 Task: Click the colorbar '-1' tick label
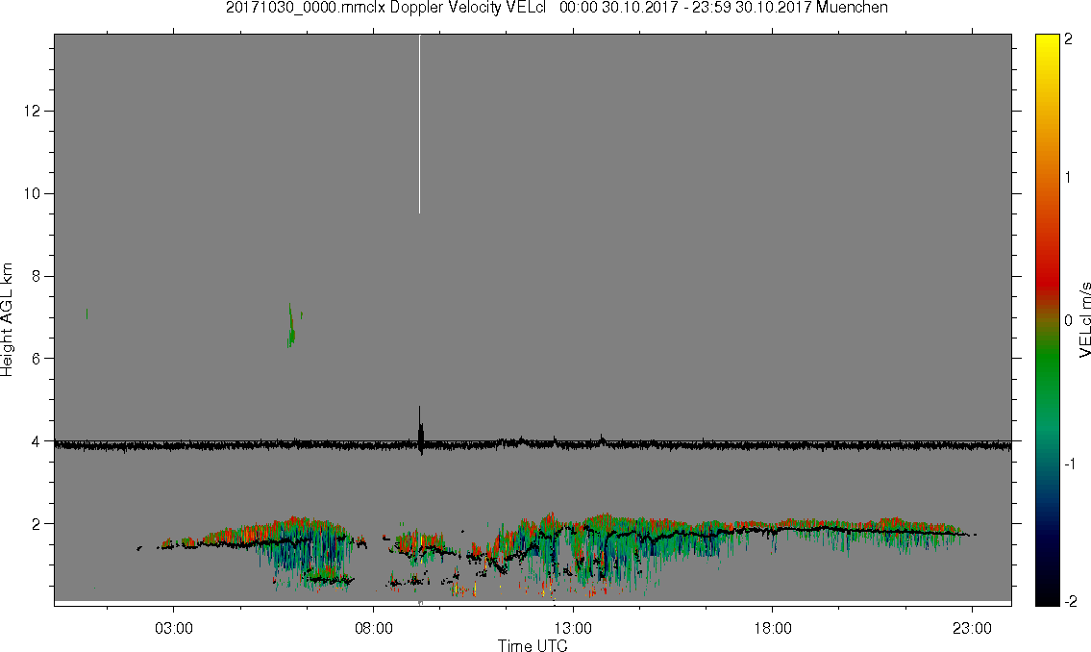(x=1070, y=464)
